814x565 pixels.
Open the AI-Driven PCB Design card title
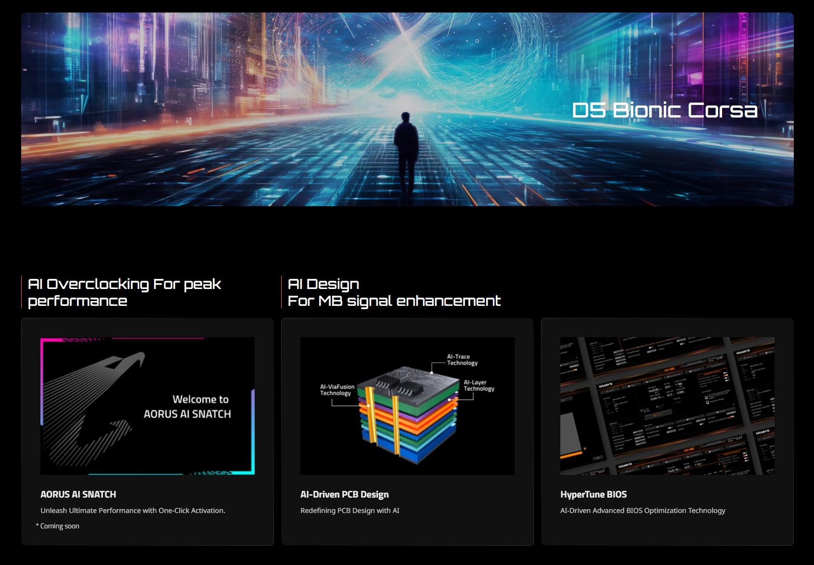pyautogui.click(x=344, y=494)
